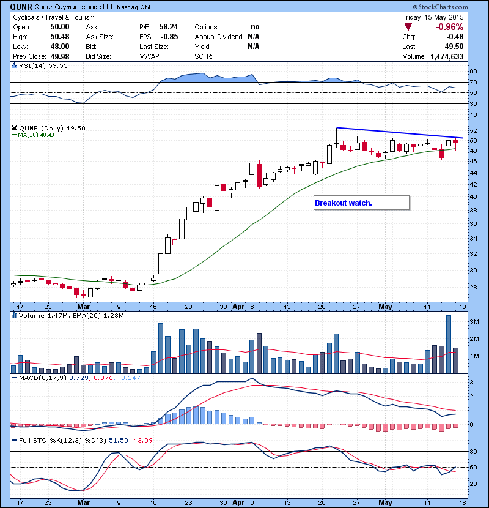Click the SCTR label

[204, 56]
